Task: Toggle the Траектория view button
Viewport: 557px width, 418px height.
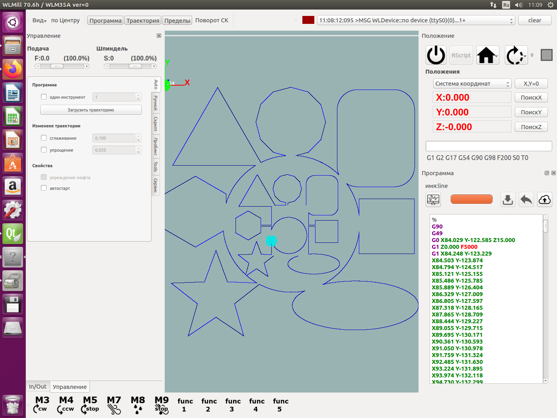Action: [x=143, y=20]
